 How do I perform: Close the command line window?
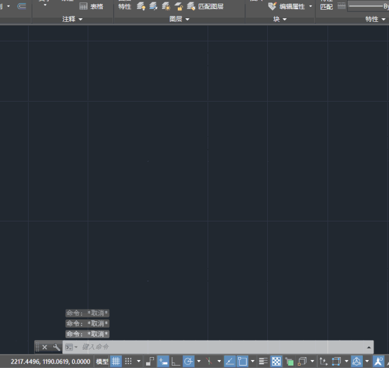click(x=44, y=347)
